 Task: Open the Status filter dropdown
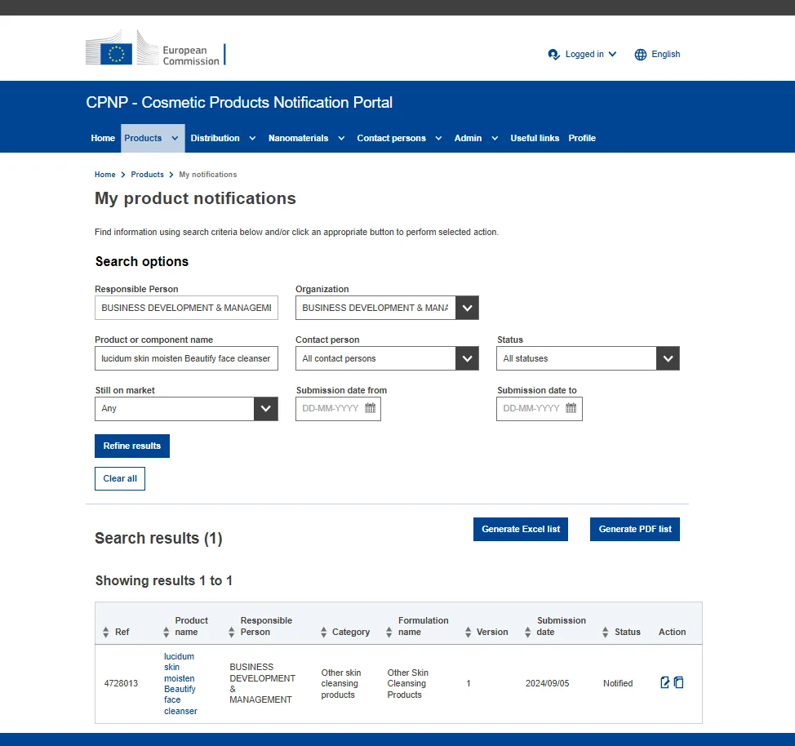point(668,358)
